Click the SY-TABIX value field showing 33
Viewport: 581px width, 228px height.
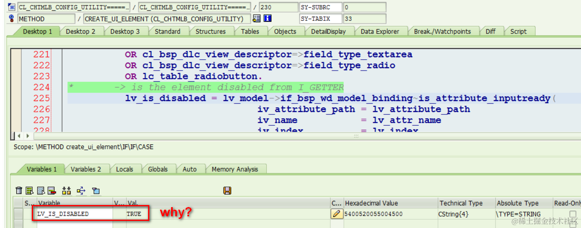pos(364,19)
